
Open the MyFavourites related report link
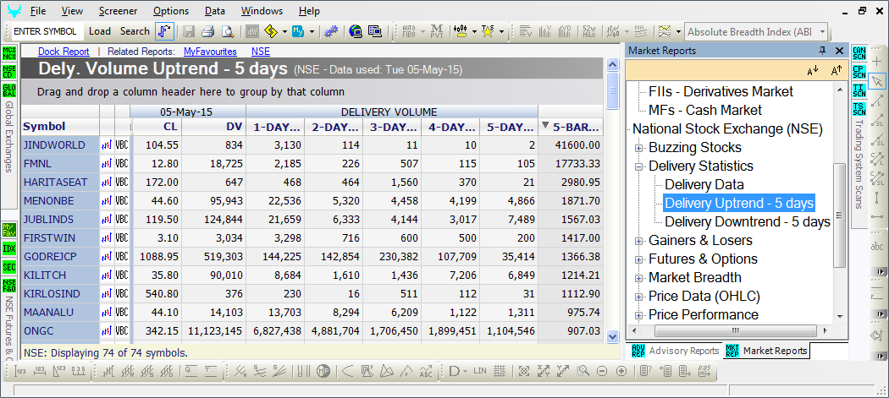210,52
